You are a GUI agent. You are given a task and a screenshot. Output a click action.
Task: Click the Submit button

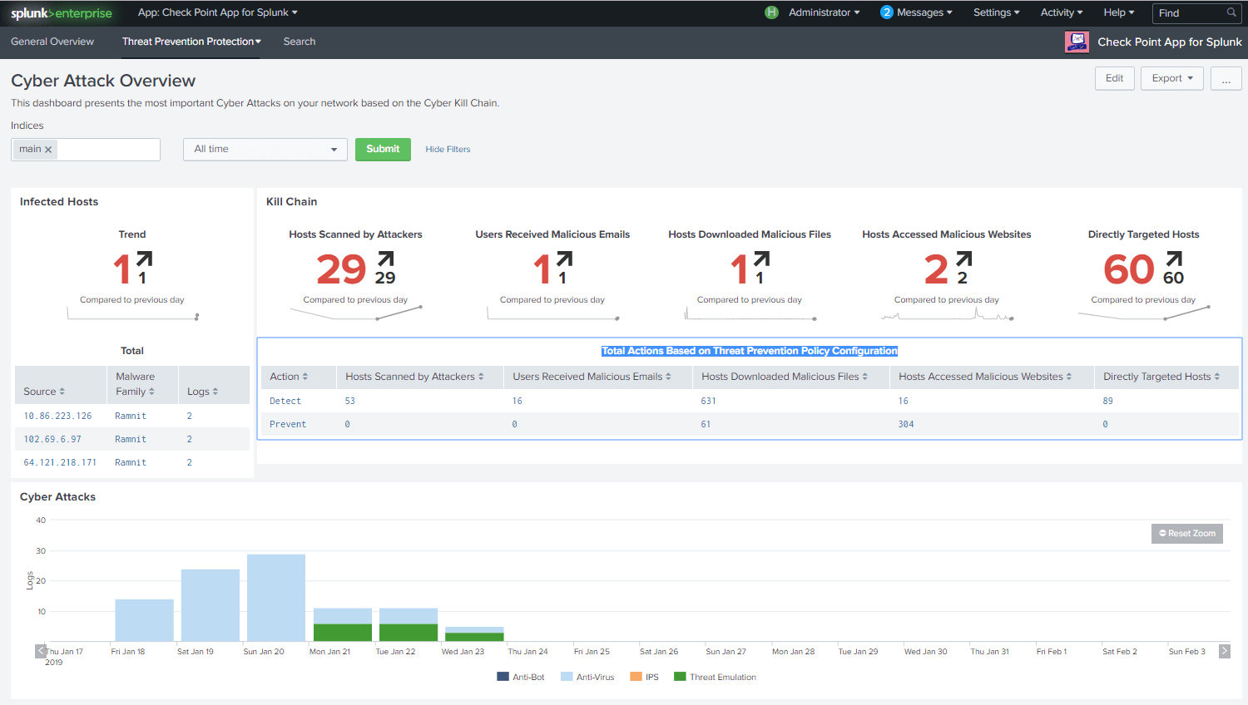[x=382, y=149]
